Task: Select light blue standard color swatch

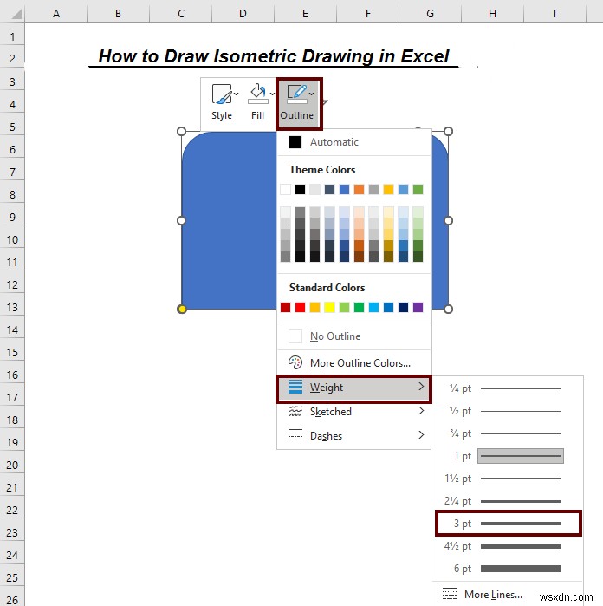Action: tap(374, 307)
